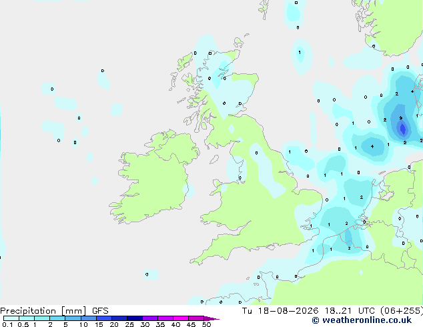The image size is (423, 327).
Task: Click the 'UTC' label in the header
Action: tap(366, 311)
